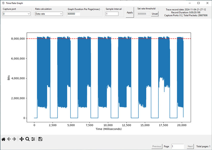The width and height of the screenshot is (212, 150).
Task: Click the Graph Duration Per Page field
Action: (74, 14)
